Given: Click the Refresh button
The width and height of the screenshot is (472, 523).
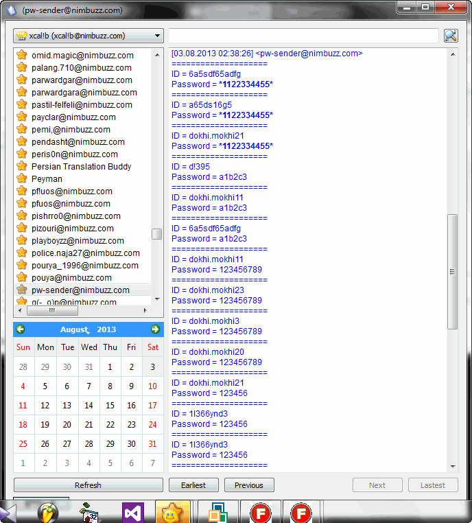Looking at the screenshot, I should pyautogui.click(x=88, y=485).
